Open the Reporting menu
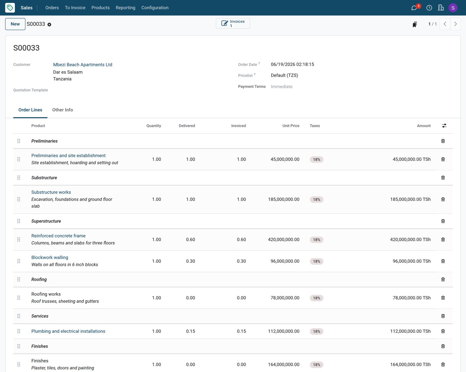The height and width of the screenshot is (372, 466). 126,8
